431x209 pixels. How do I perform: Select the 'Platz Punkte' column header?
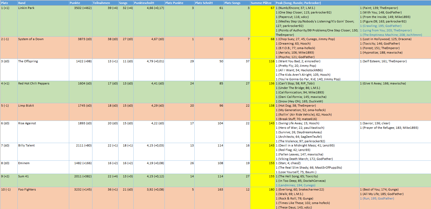180,3
